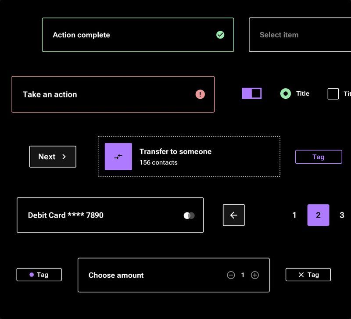Click the plus icon in Choose amount
351x319 pixels.
(255, 275)
